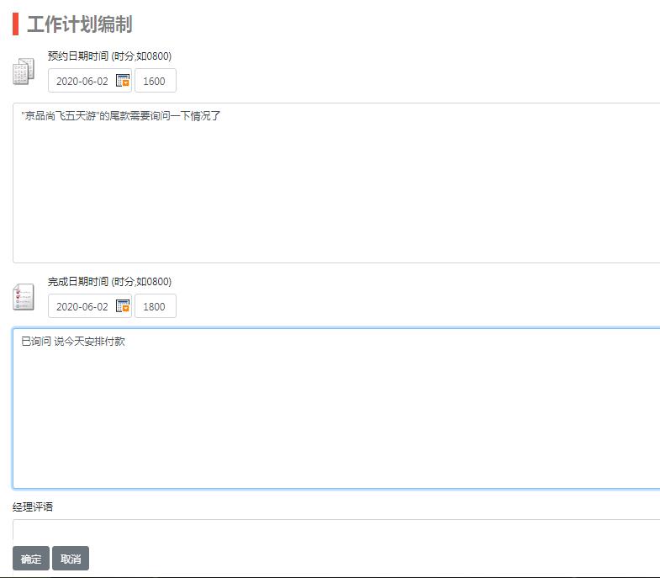Click the 经理评语 label
The image size is (660, 578).
coord(33,506)
